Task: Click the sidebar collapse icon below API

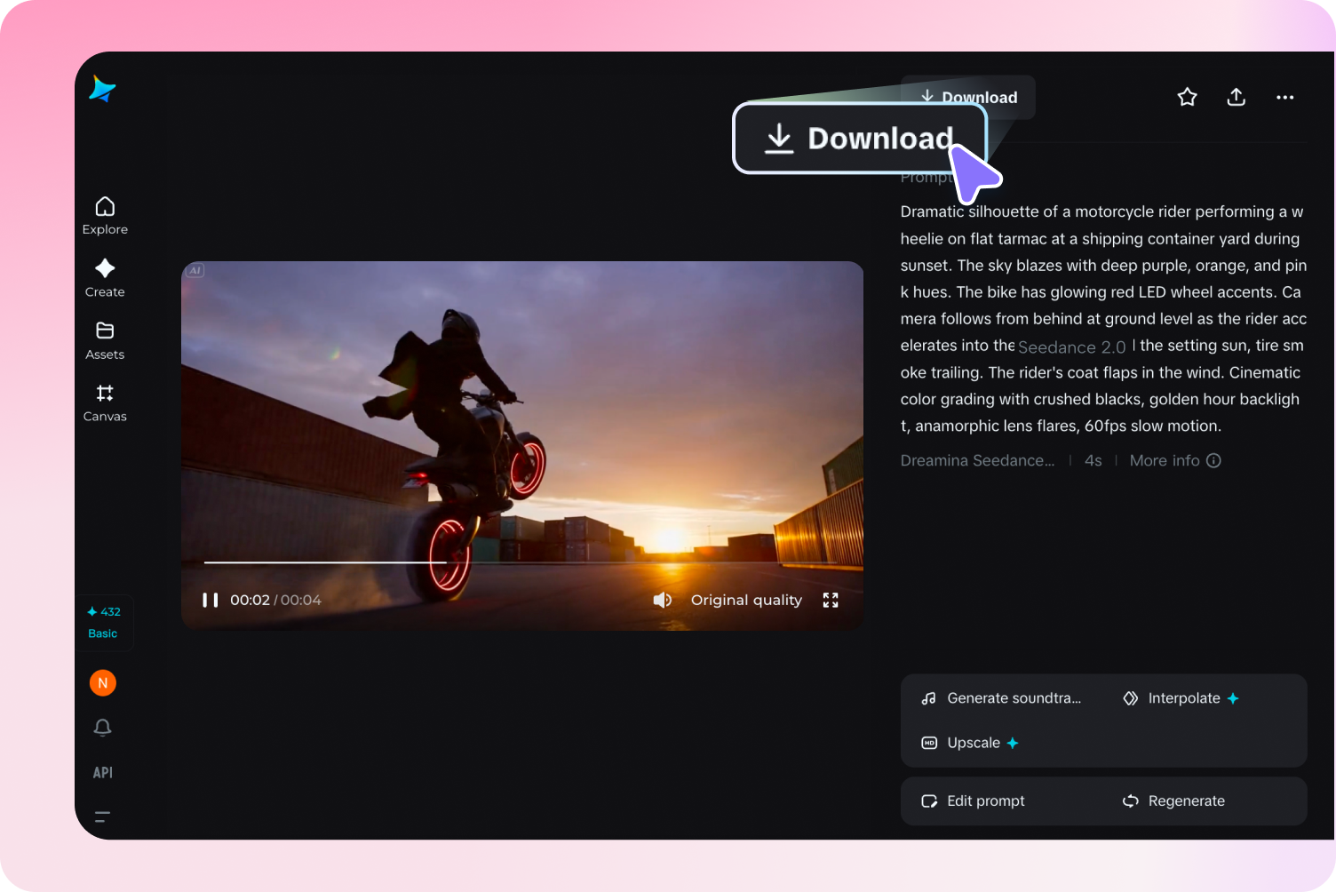Action: coord(103,816)
